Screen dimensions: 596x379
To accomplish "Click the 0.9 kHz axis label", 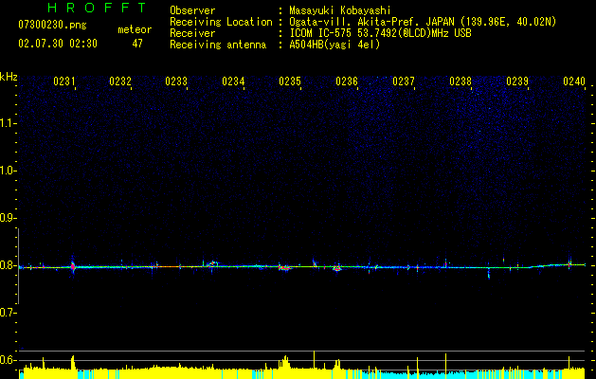I will (8, 218).
